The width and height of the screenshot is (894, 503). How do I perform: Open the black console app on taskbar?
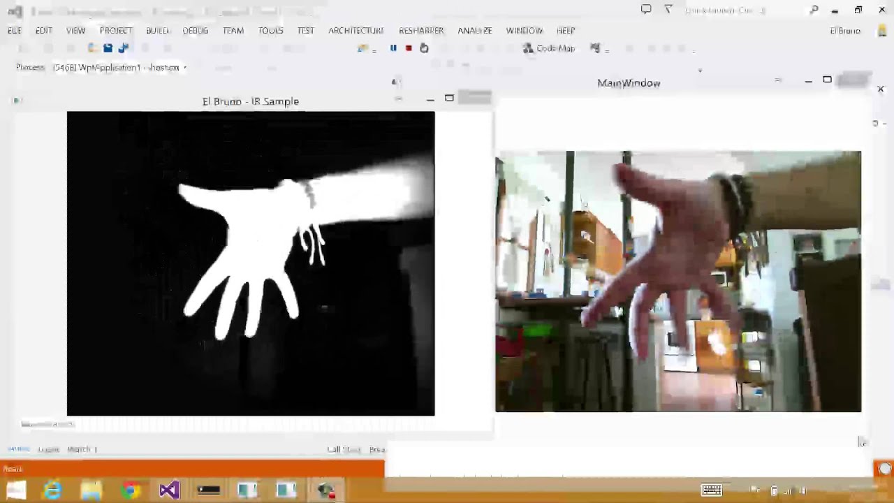point(208,490)
